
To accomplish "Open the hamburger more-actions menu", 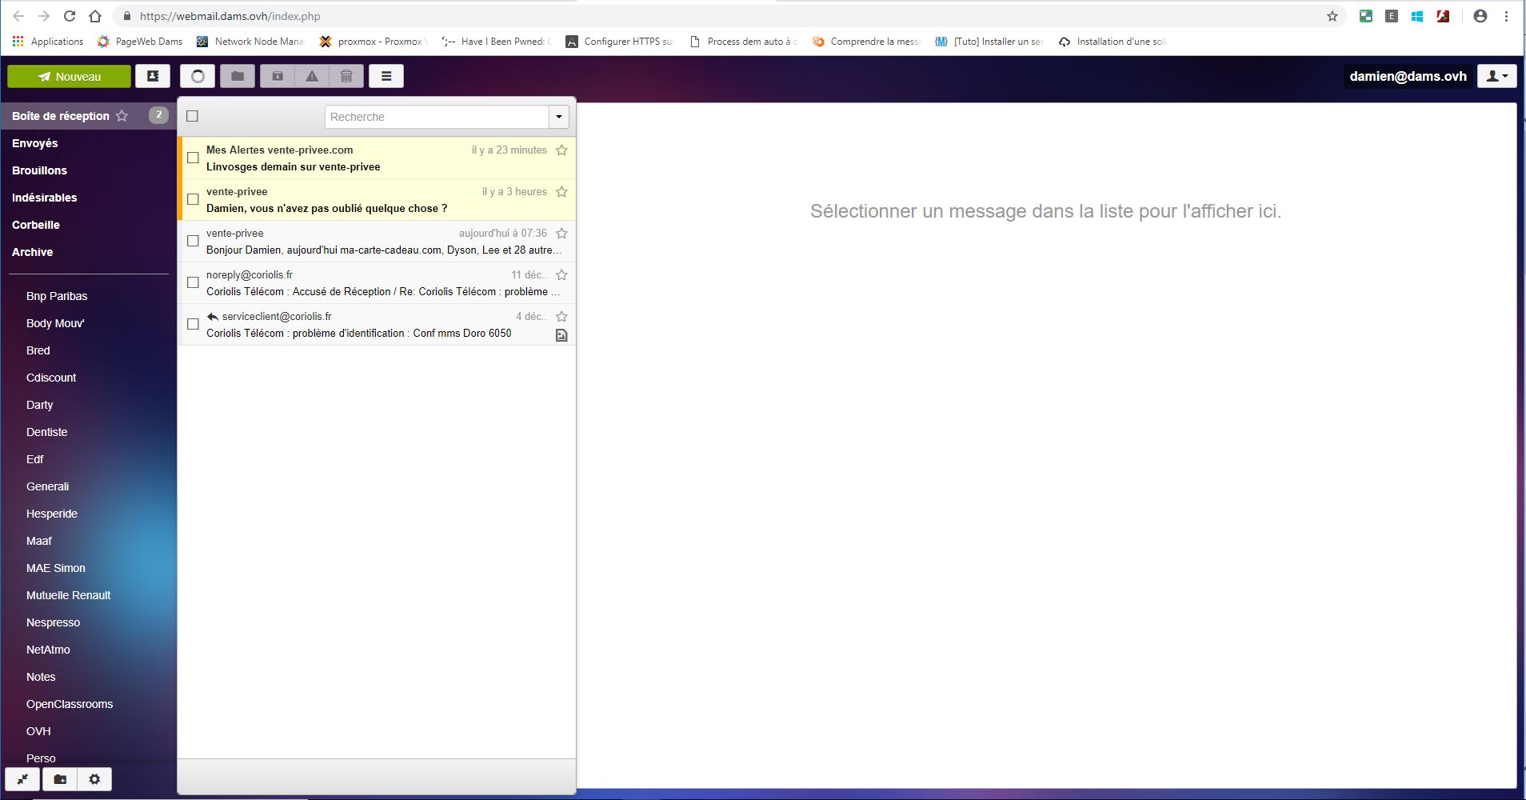I will (x=386, y=76).
